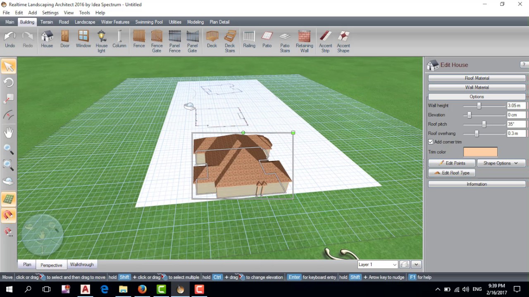Select the Fence Gate tool
529x297 pixels.
(157, 42)
